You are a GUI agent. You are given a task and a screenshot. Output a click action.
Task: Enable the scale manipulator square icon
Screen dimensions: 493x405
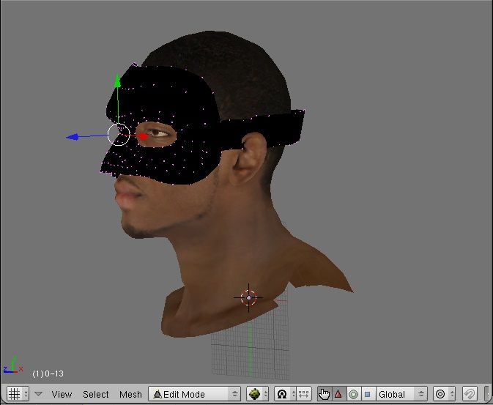[367, 394]
